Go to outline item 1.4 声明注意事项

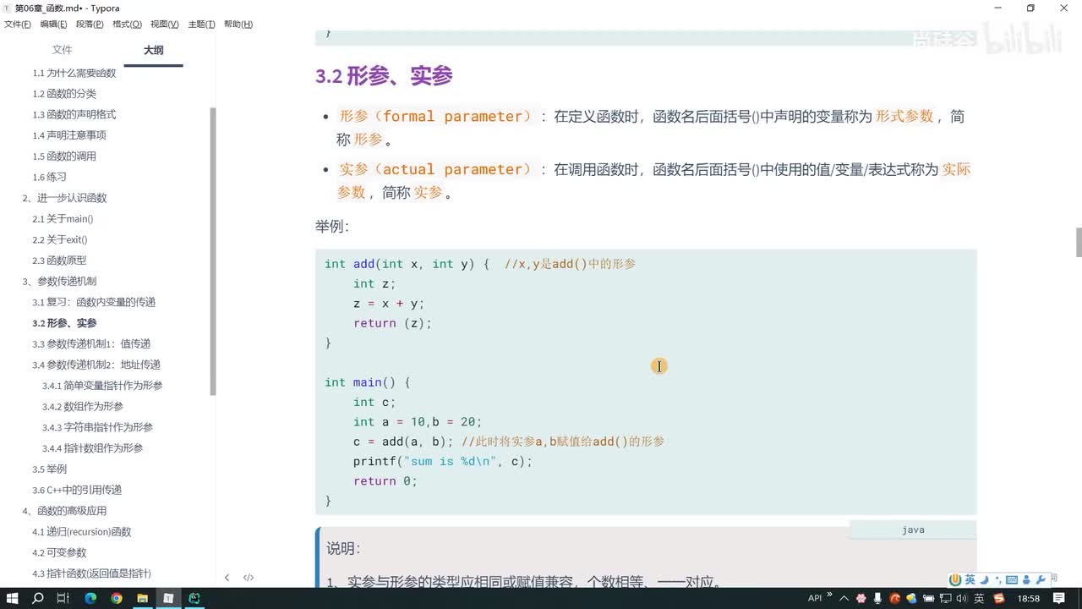click(69, 135)
